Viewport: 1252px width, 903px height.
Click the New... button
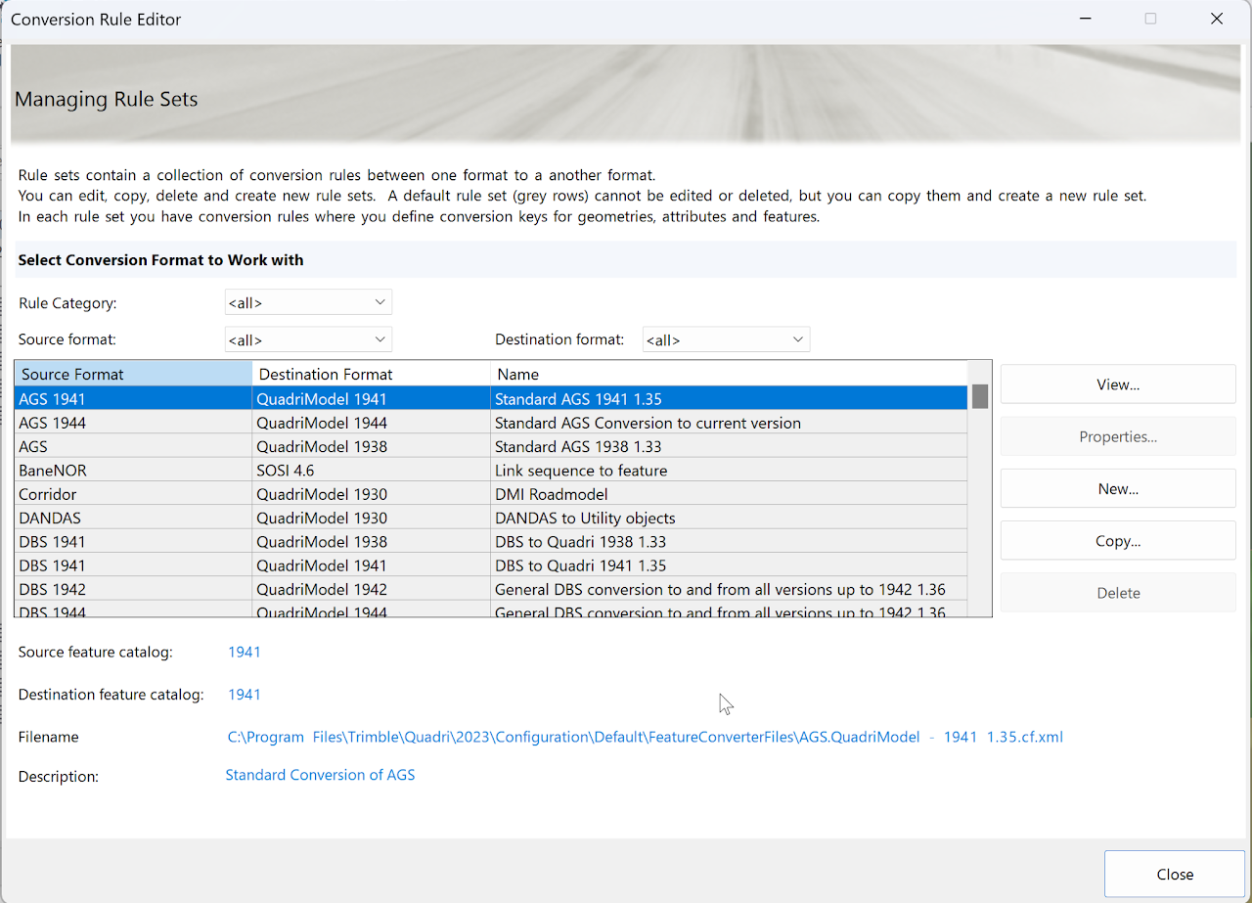[x=1118, y=488]
